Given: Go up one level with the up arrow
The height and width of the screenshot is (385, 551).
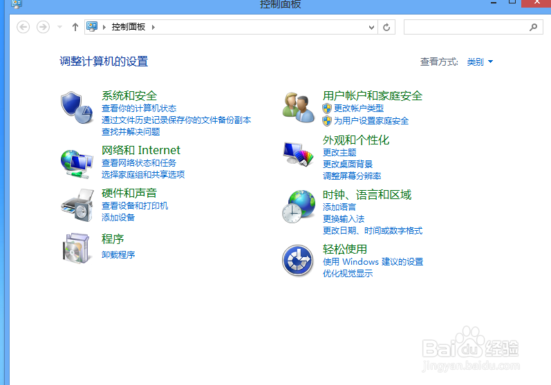Looking at the screenshot, I should click(75, 27).
